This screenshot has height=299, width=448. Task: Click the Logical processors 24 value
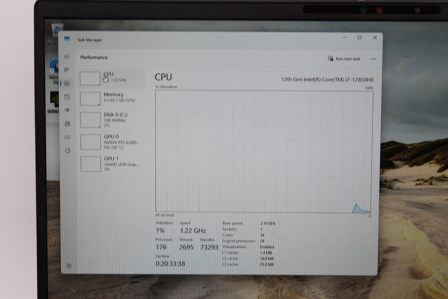(x=262, y=241)
